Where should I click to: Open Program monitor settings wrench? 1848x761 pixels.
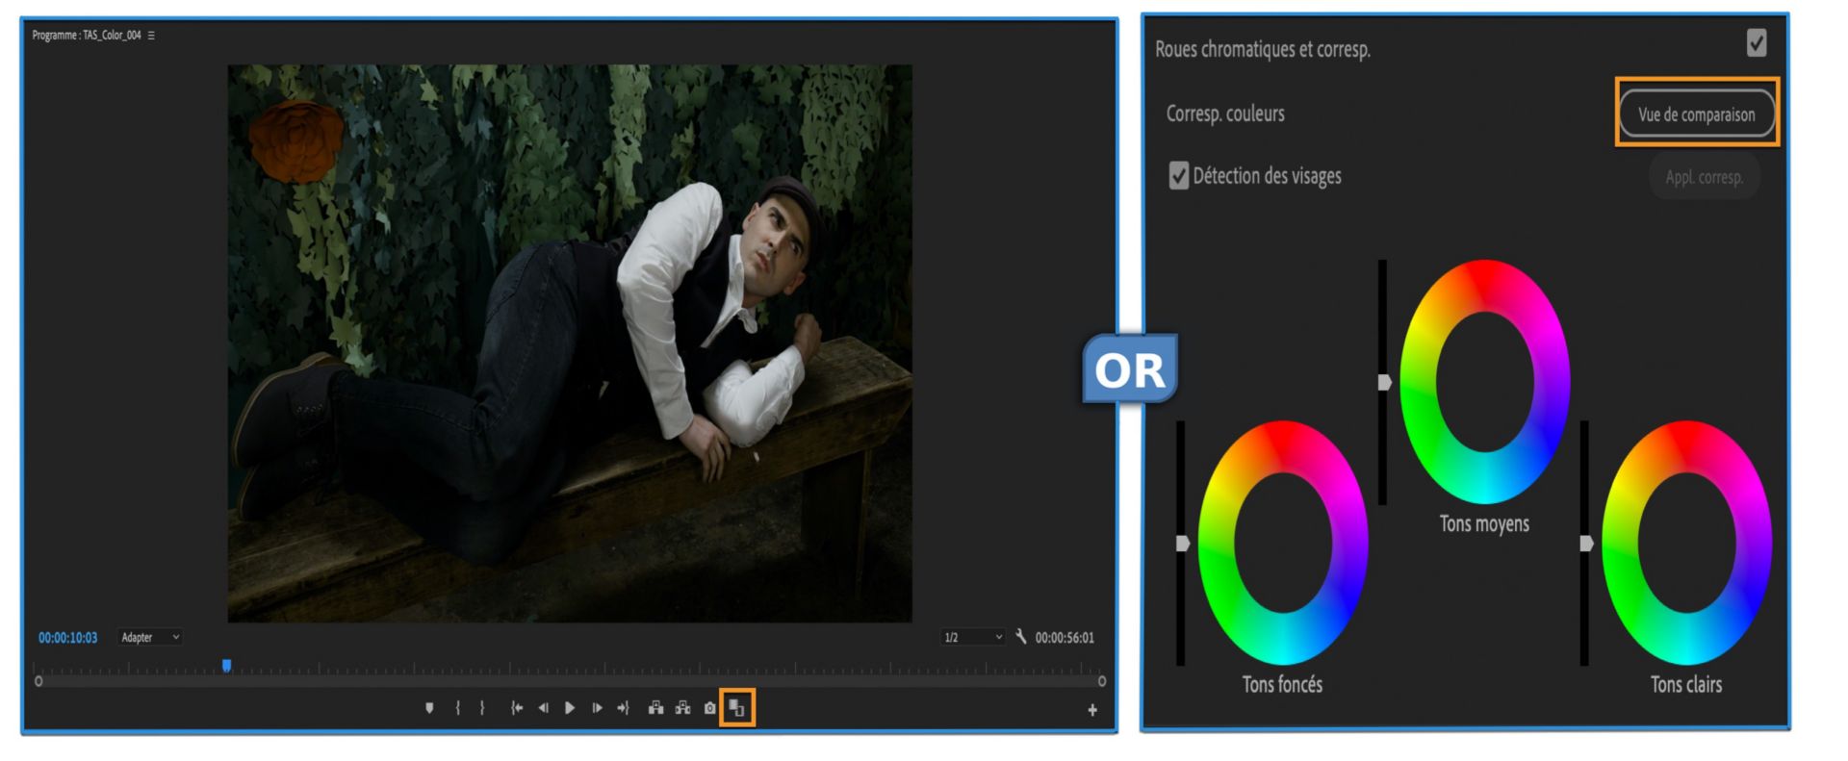tap(1021, 637)
